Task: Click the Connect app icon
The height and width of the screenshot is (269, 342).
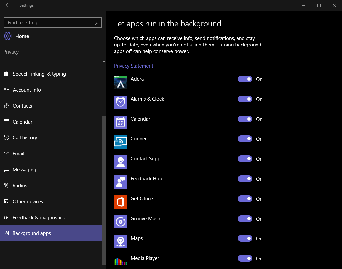Action: coord(120,142)
